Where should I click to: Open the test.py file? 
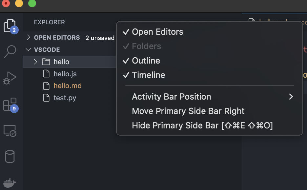(x=65, y=98)
